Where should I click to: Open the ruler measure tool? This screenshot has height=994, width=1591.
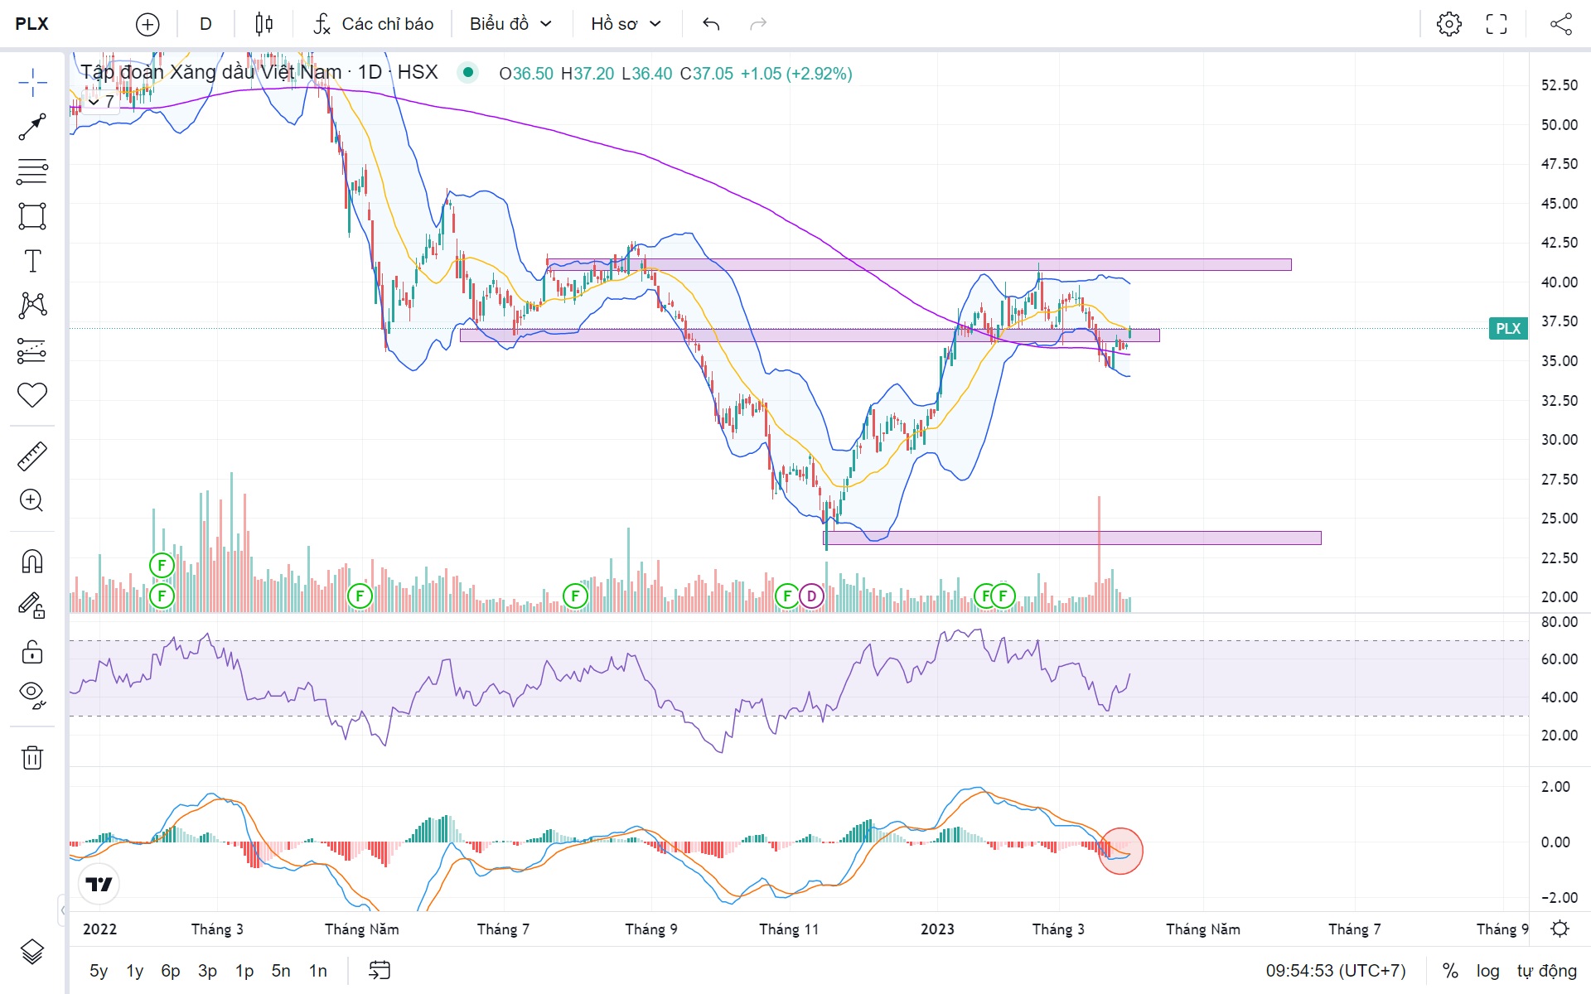click(32, 456)
